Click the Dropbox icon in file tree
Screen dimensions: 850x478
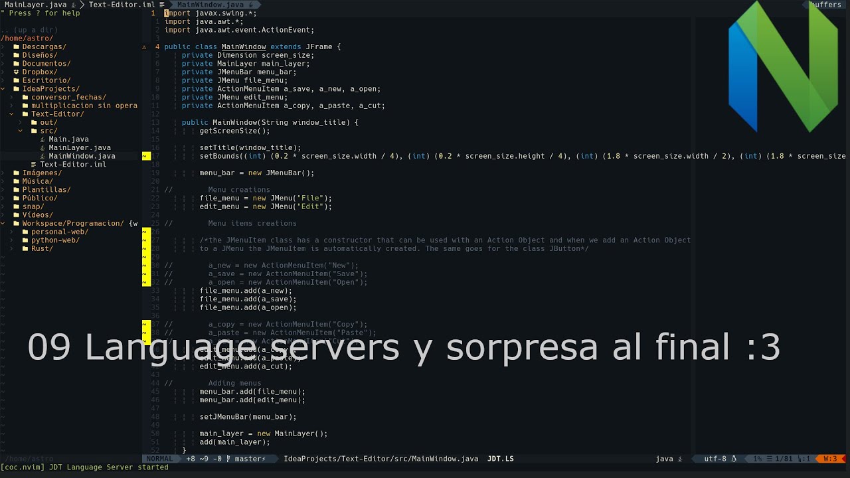pyautogui.click(x=17, y=72)
